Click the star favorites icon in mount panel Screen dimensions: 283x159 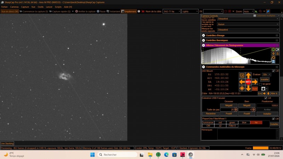point(263,89)
